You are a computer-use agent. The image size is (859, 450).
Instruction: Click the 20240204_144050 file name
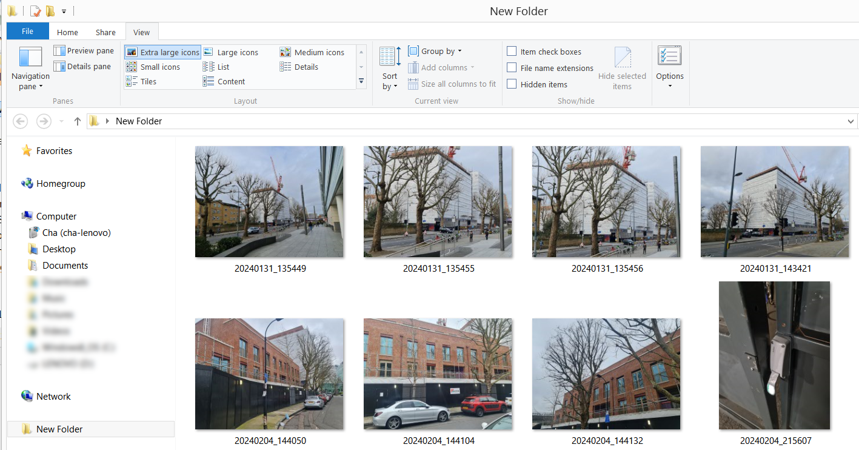[x=270, y=441]
